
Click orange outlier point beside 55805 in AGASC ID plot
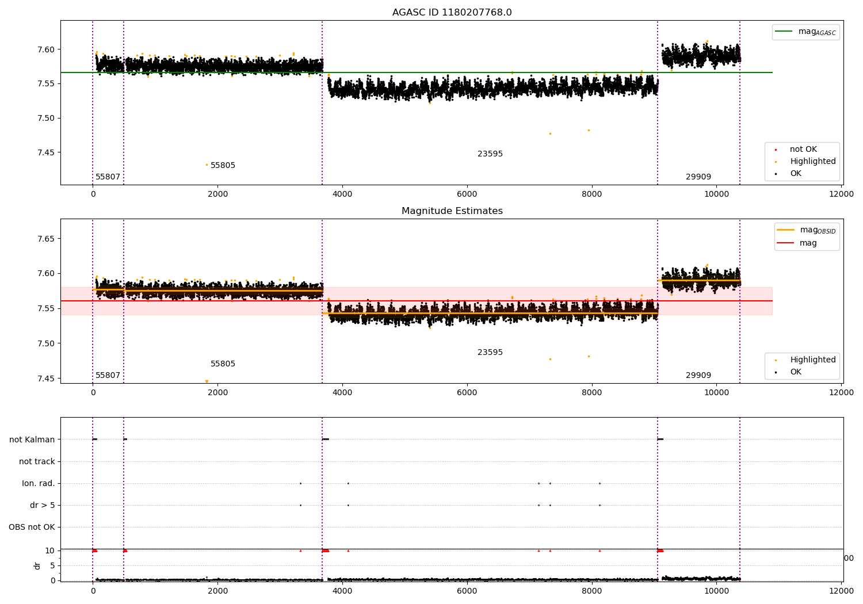(x=207, y=165)
